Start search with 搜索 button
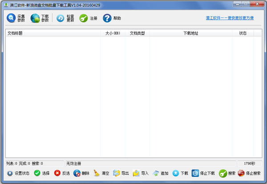267x184 pixels. click(227, 173)
